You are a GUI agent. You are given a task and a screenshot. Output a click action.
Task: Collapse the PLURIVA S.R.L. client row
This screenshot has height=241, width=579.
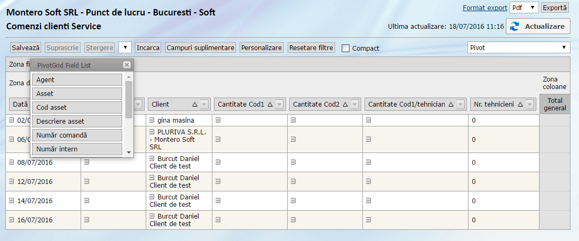(152, 132)
